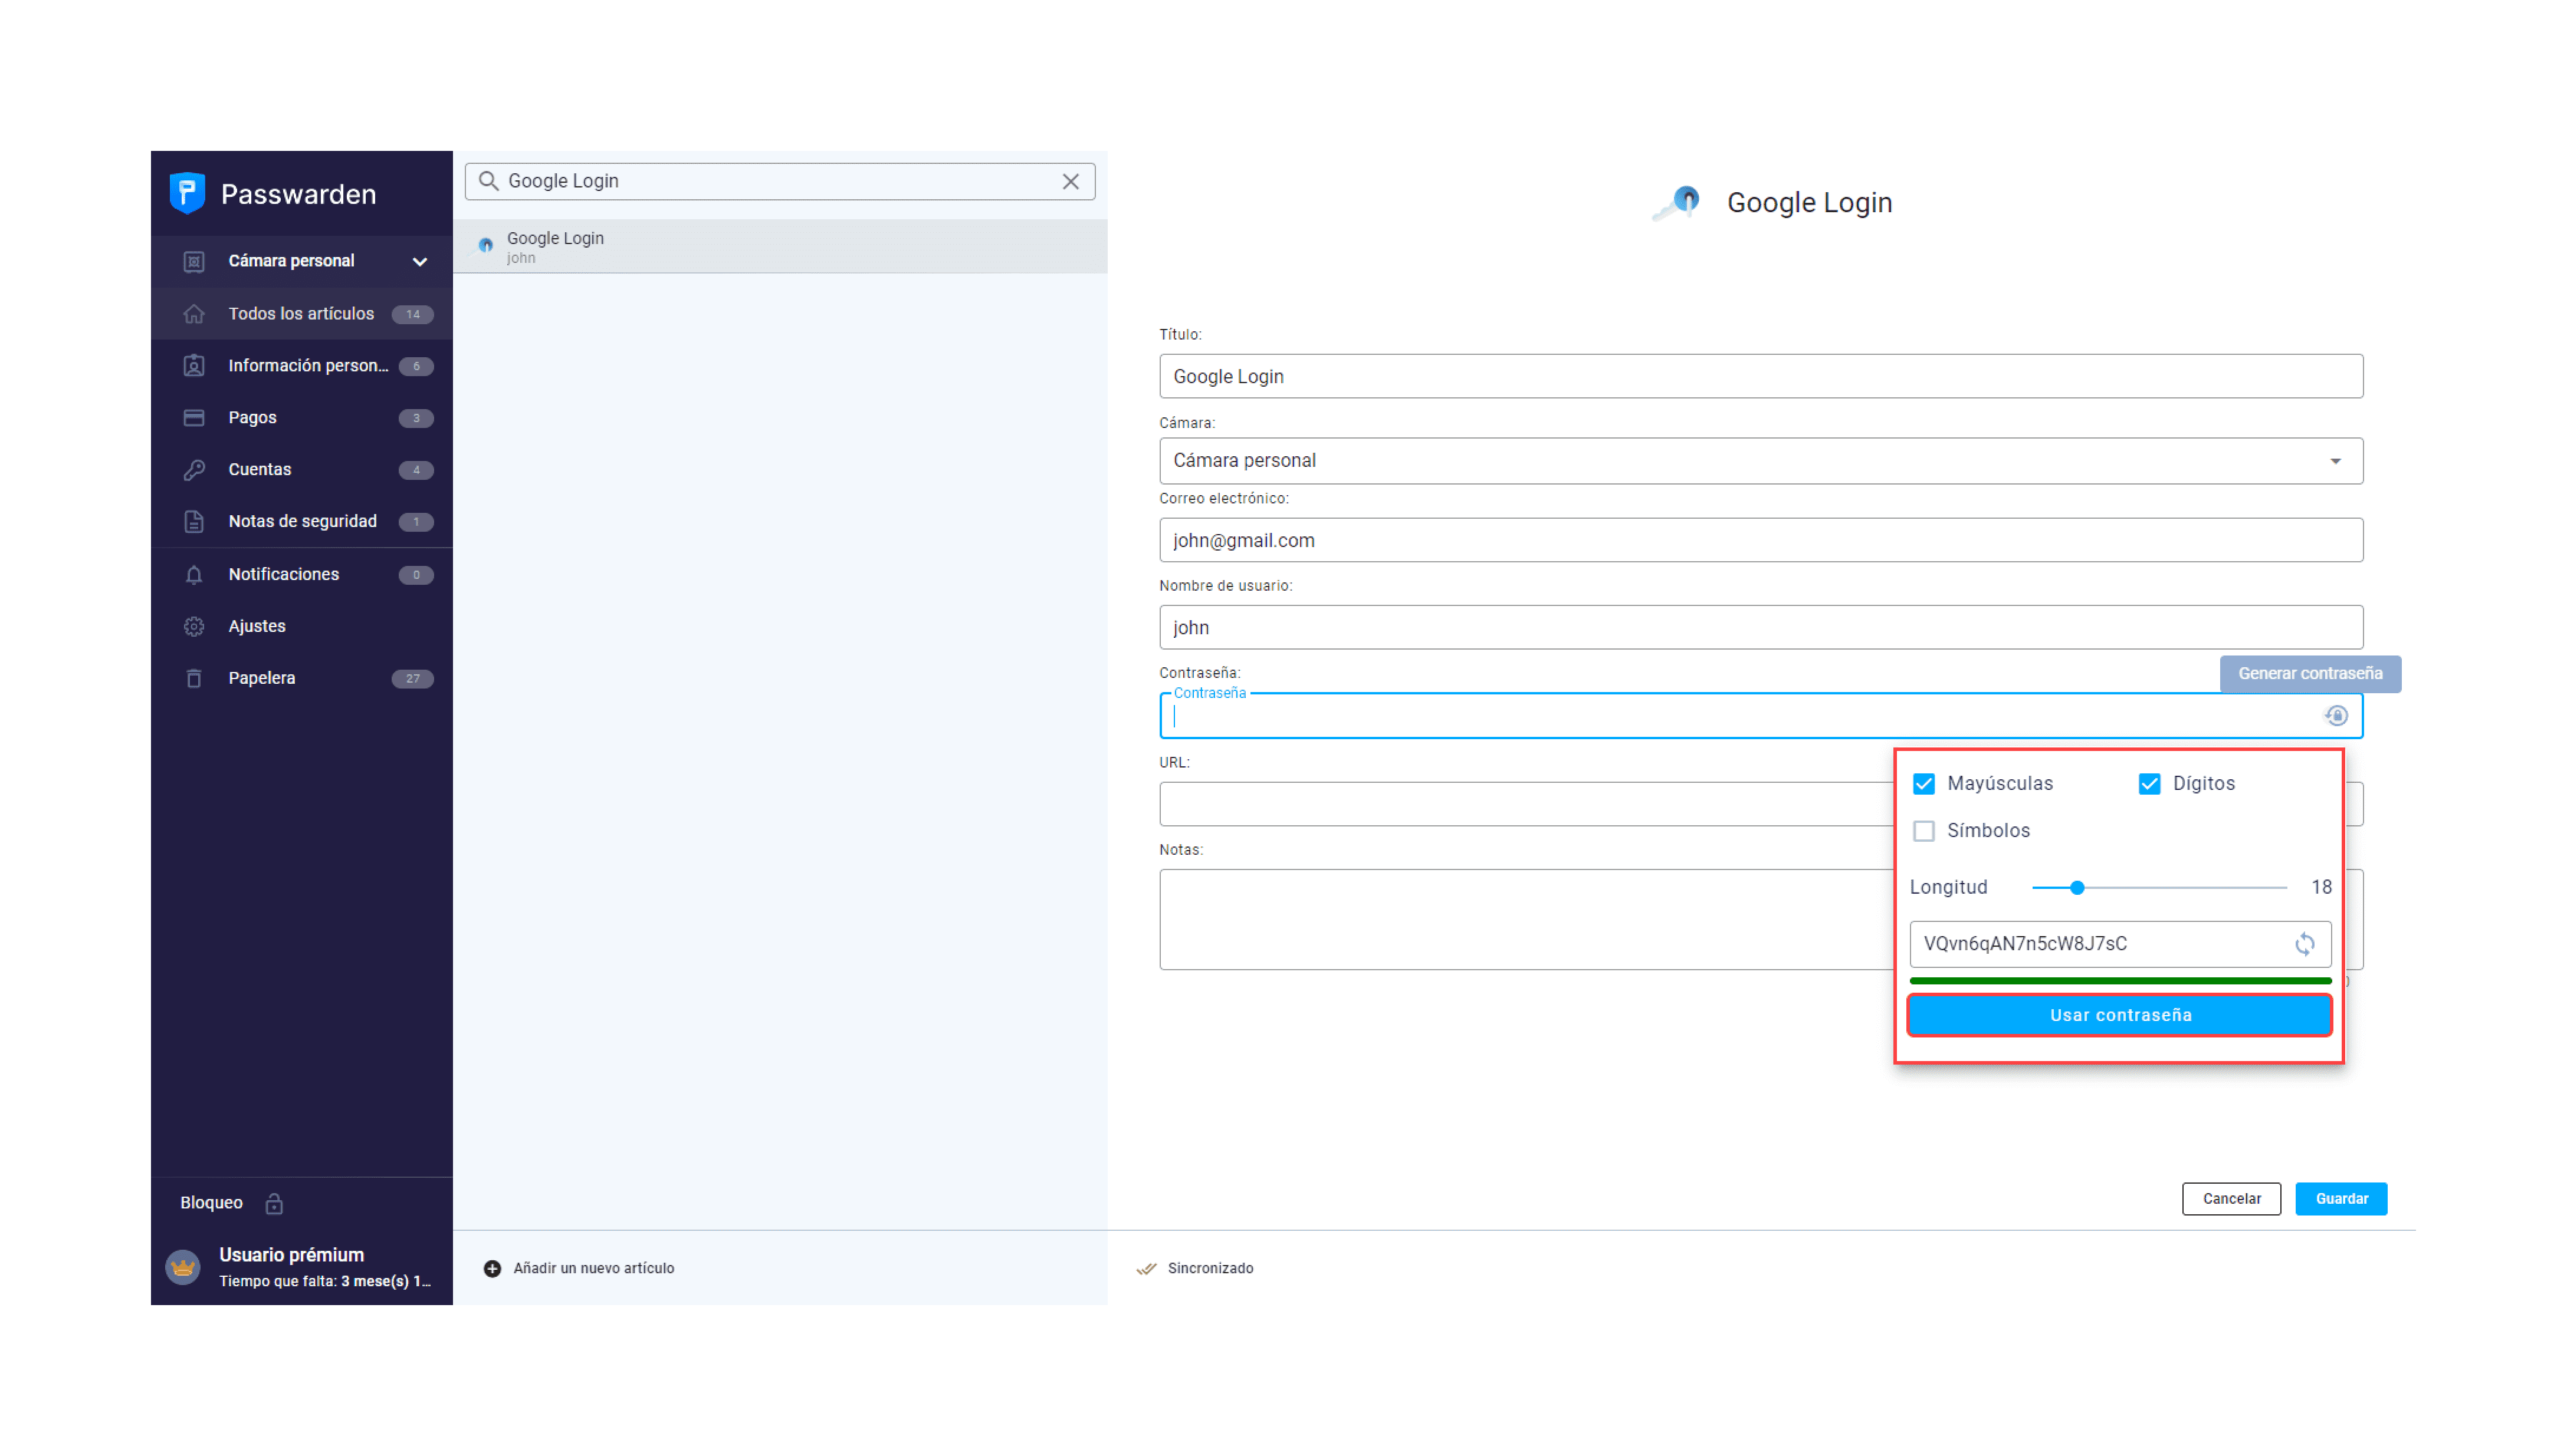Image resolution: width=2567 pixels, height=1456 pixels.
Task: Click the premium user crown avatar
Action: [x=183, y=1267]
